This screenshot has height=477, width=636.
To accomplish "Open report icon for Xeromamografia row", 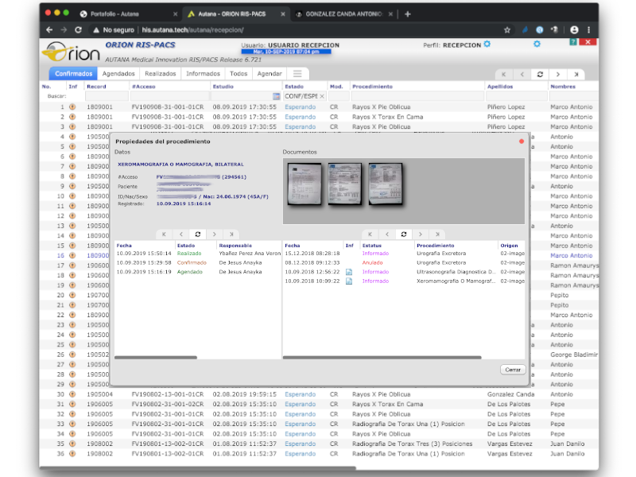I will 349,281.
